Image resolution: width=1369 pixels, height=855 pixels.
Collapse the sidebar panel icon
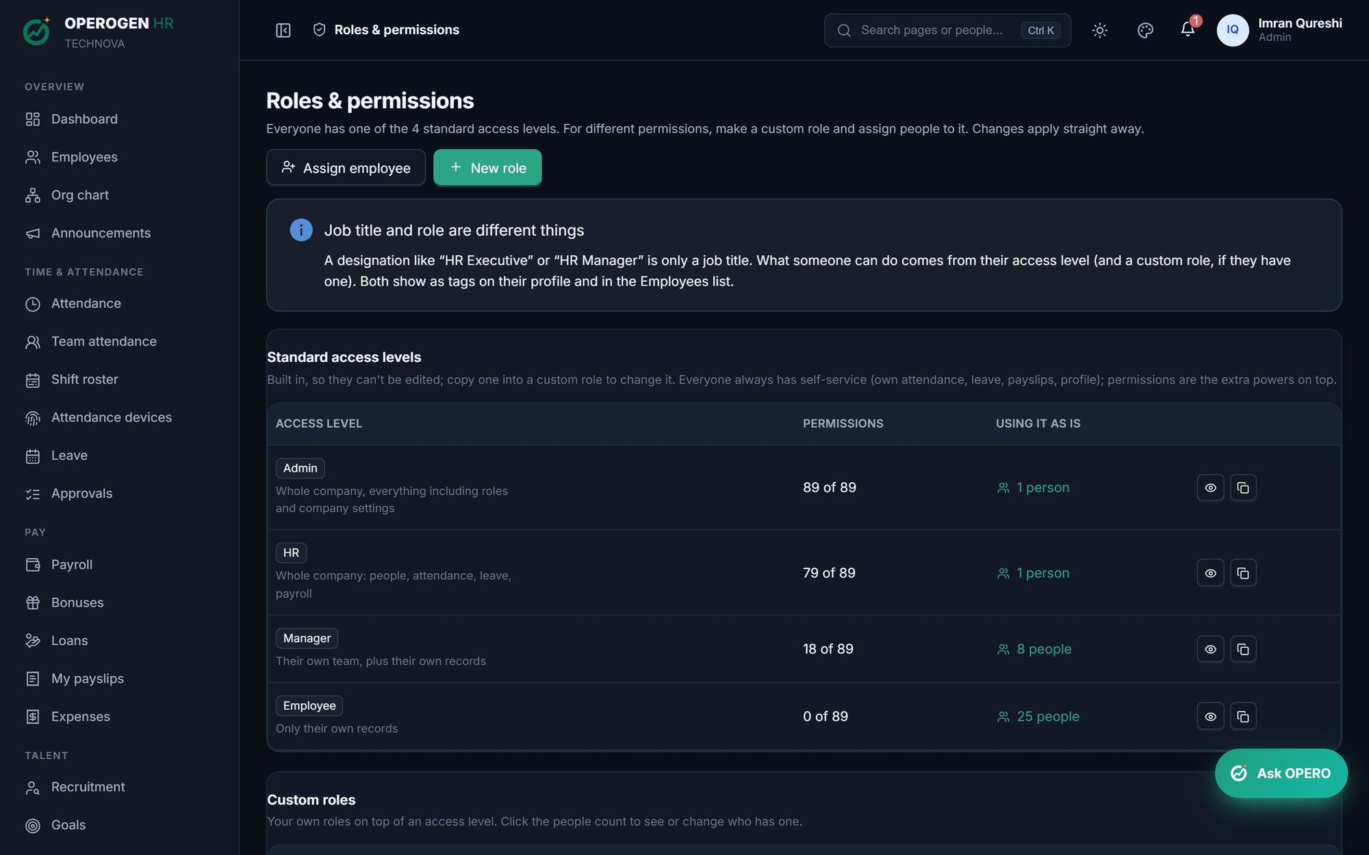(283, 30)
